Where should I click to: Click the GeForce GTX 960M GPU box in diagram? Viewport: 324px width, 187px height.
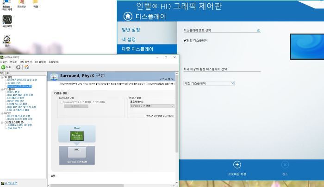point(77,155)
